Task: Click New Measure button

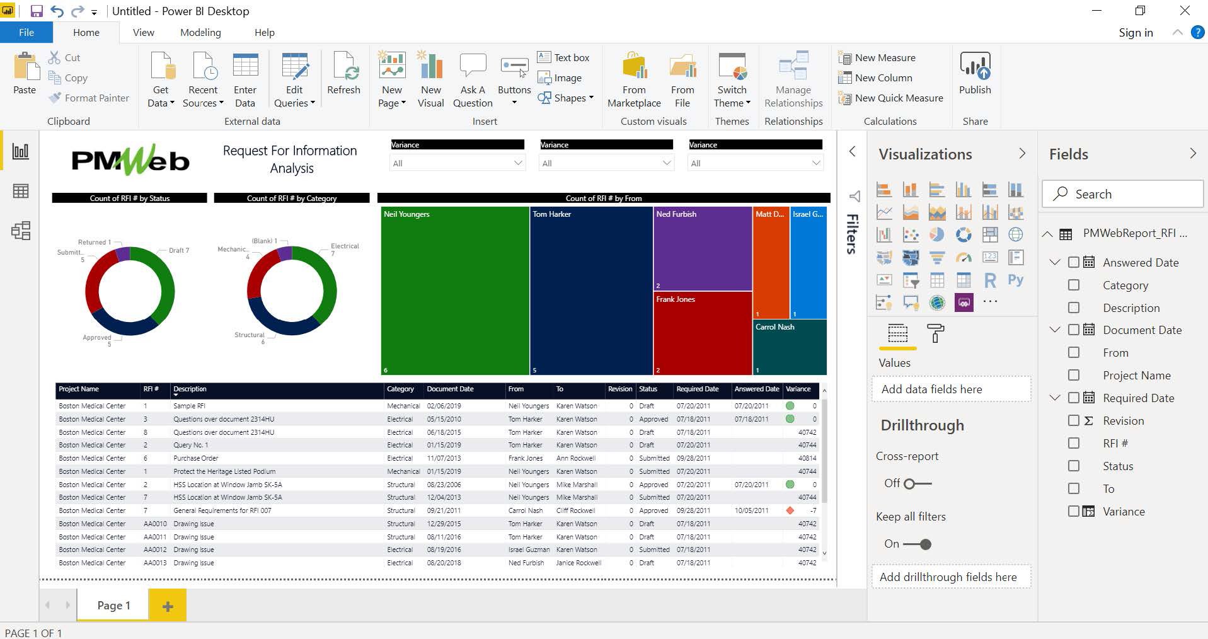Action: pyautogui.click(x=877, y=57)
